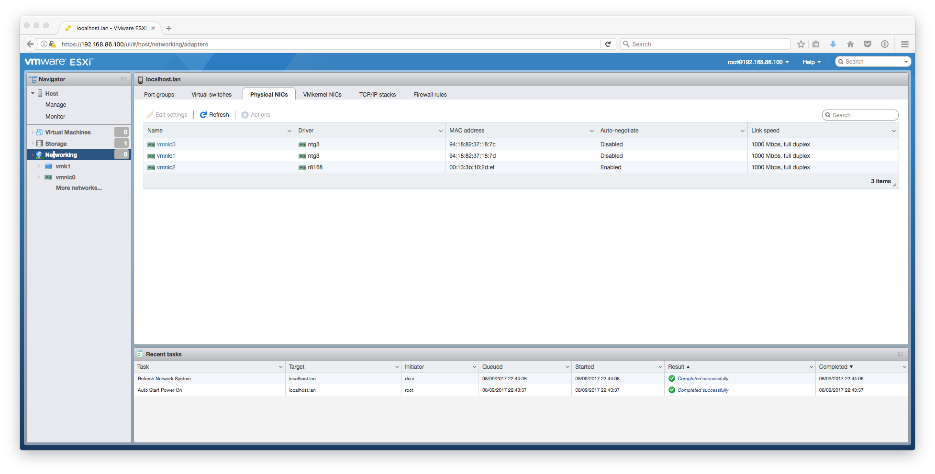The width and height of the screenshot is (935, 474).
Task: Open first Completed successfully result link
Action: (703, 379)
